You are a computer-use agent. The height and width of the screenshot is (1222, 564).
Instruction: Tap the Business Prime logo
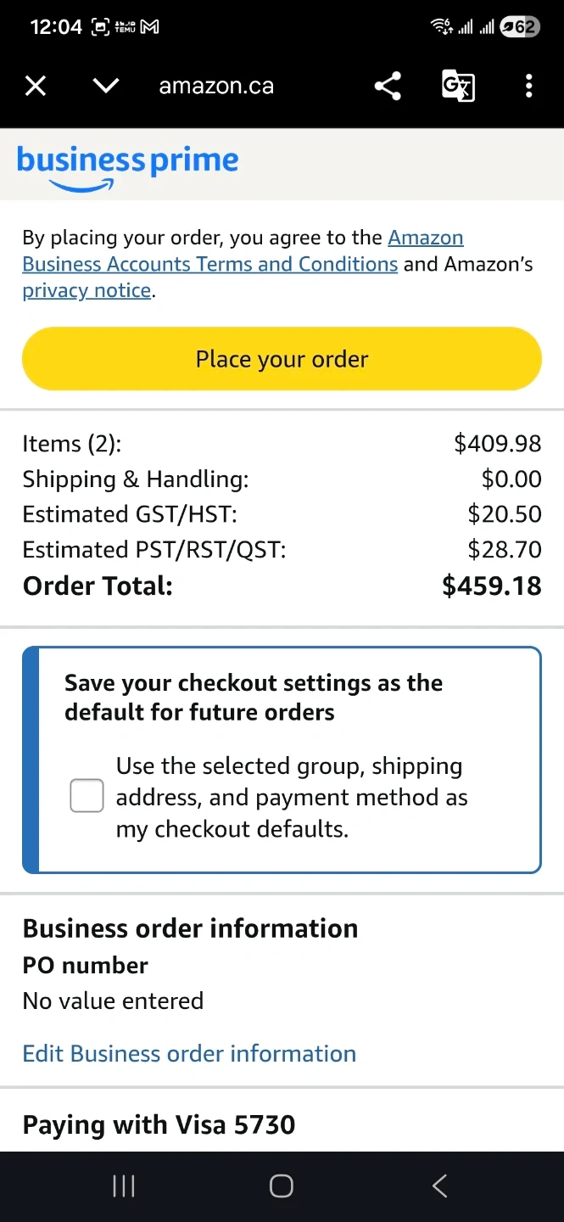coord(127,165)
